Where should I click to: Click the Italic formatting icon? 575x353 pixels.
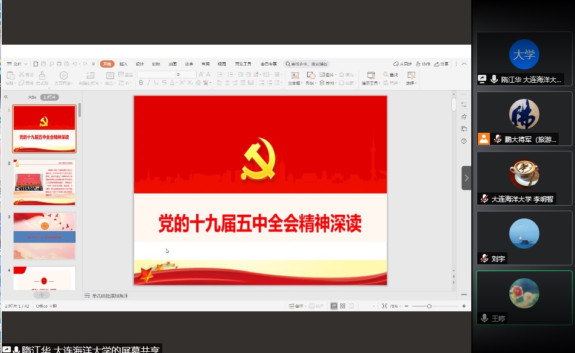point(148,83)
